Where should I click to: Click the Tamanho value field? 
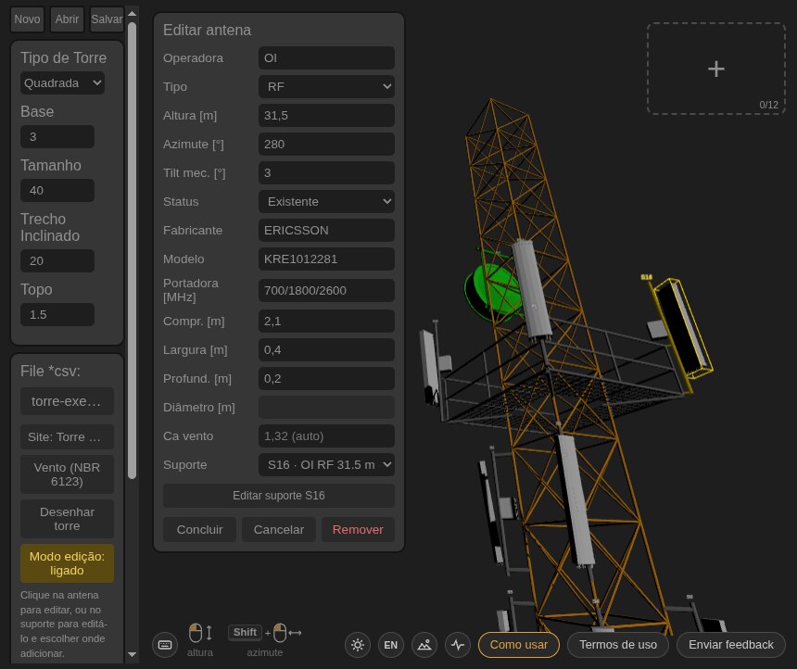57,191
